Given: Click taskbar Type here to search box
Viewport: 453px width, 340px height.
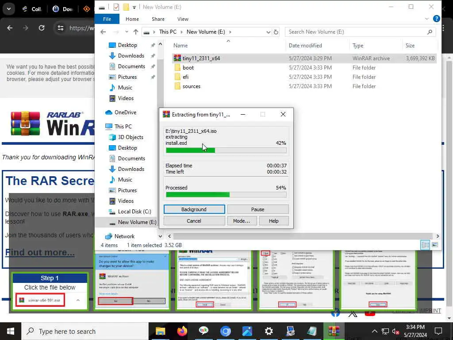Looking at the screenshot, I should [x=85, y=331].
